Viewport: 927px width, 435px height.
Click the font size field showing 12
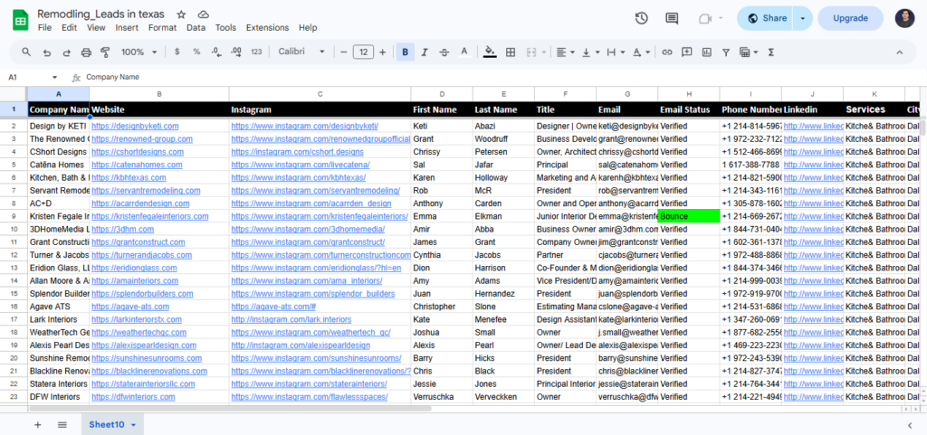363,52
